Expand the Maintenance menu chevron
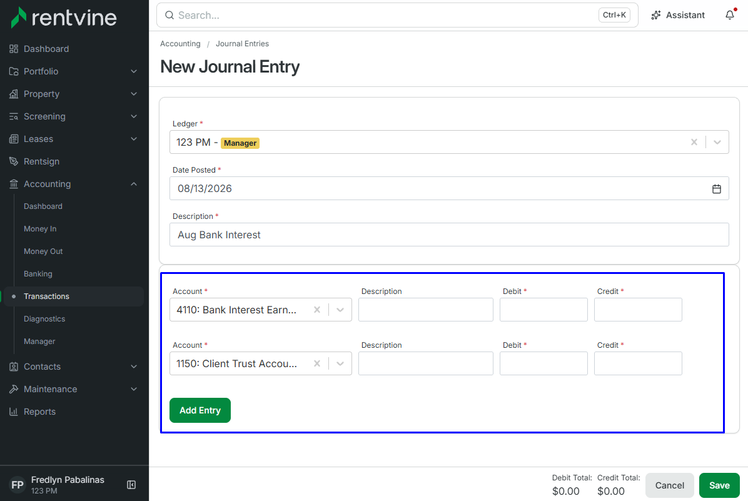The height and width of the screenshot is (501, 748). click(x=134, y=389)
